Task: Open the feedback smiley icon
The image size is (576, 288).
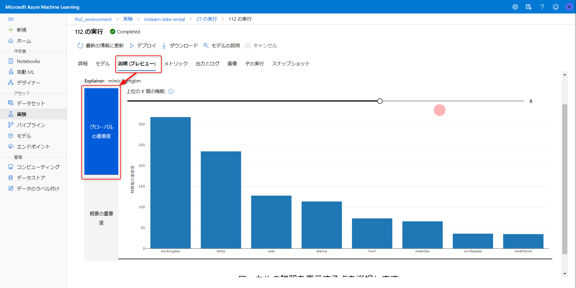Action: point(556,7)
